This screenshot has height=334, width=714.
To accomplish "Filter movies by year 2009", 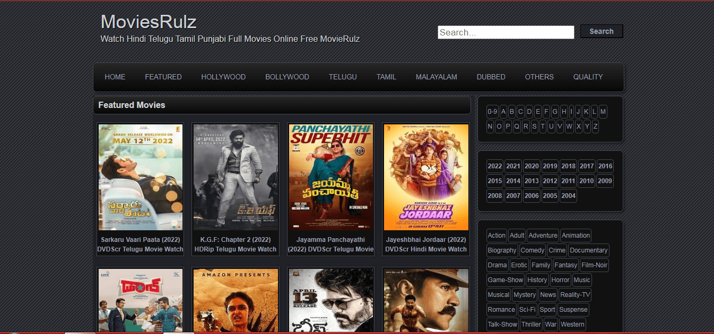I will [x=605, y=181].
